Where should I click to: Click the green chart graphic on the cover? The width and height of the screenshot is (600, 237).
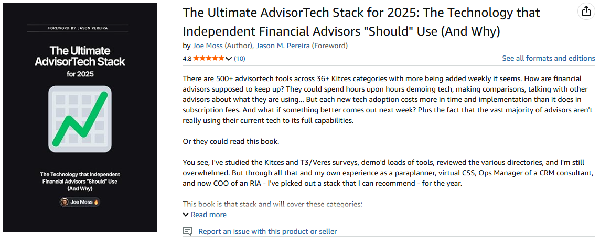point(80,119)
